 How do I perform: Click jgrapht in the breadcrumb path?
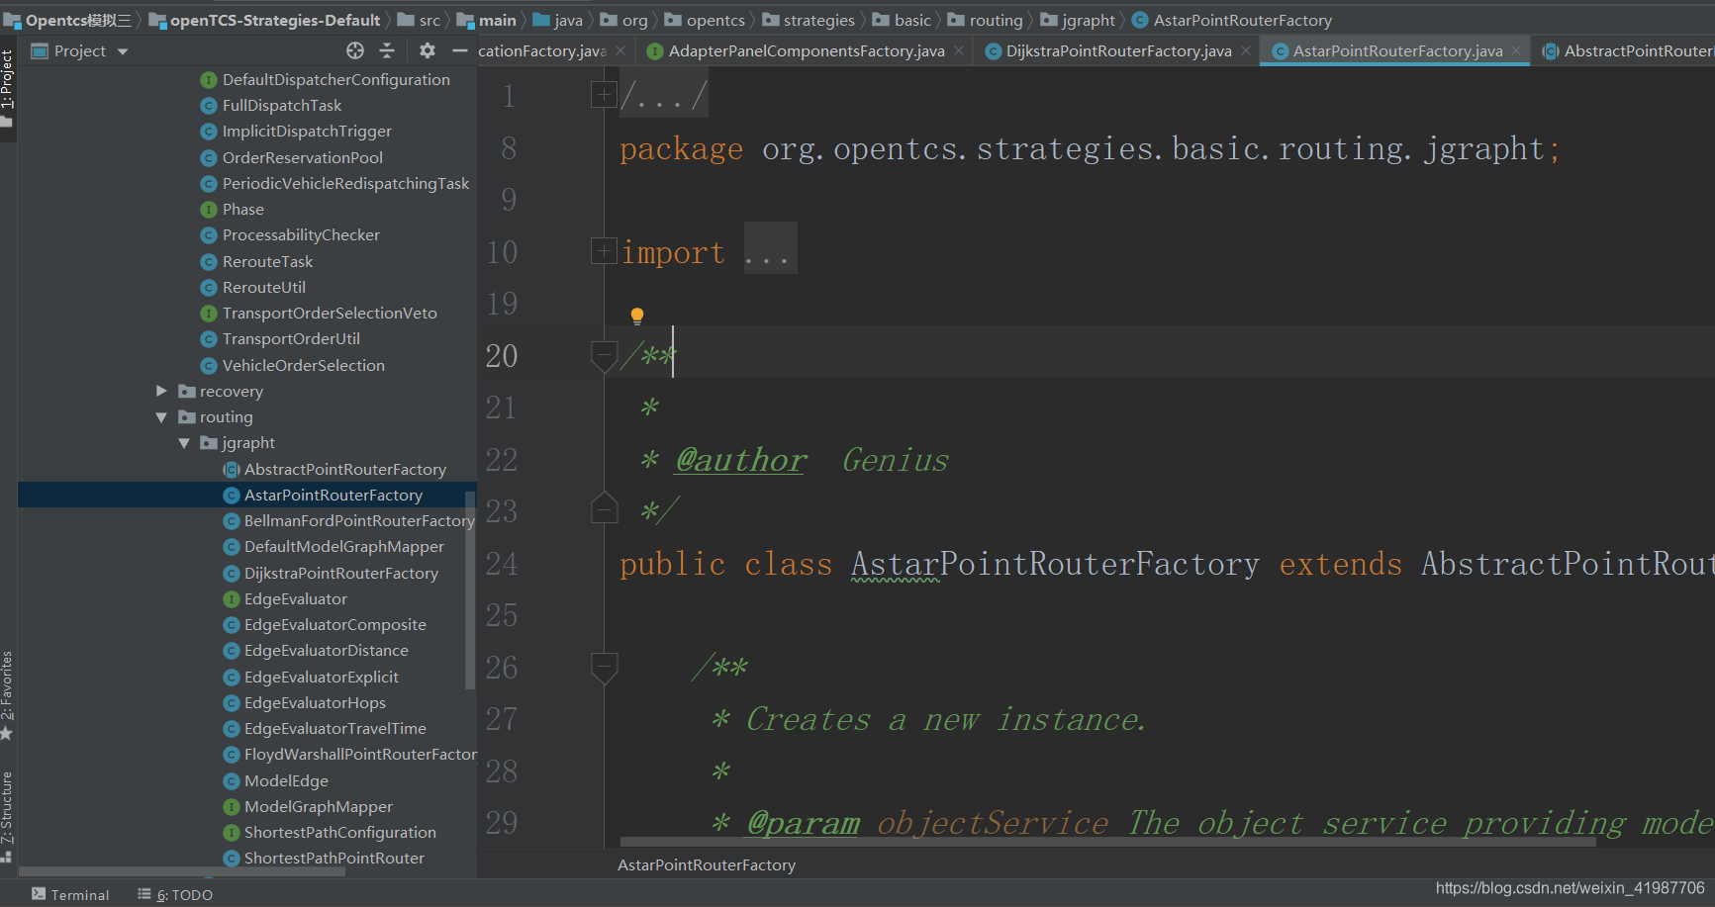click(x=1088, y=20)
